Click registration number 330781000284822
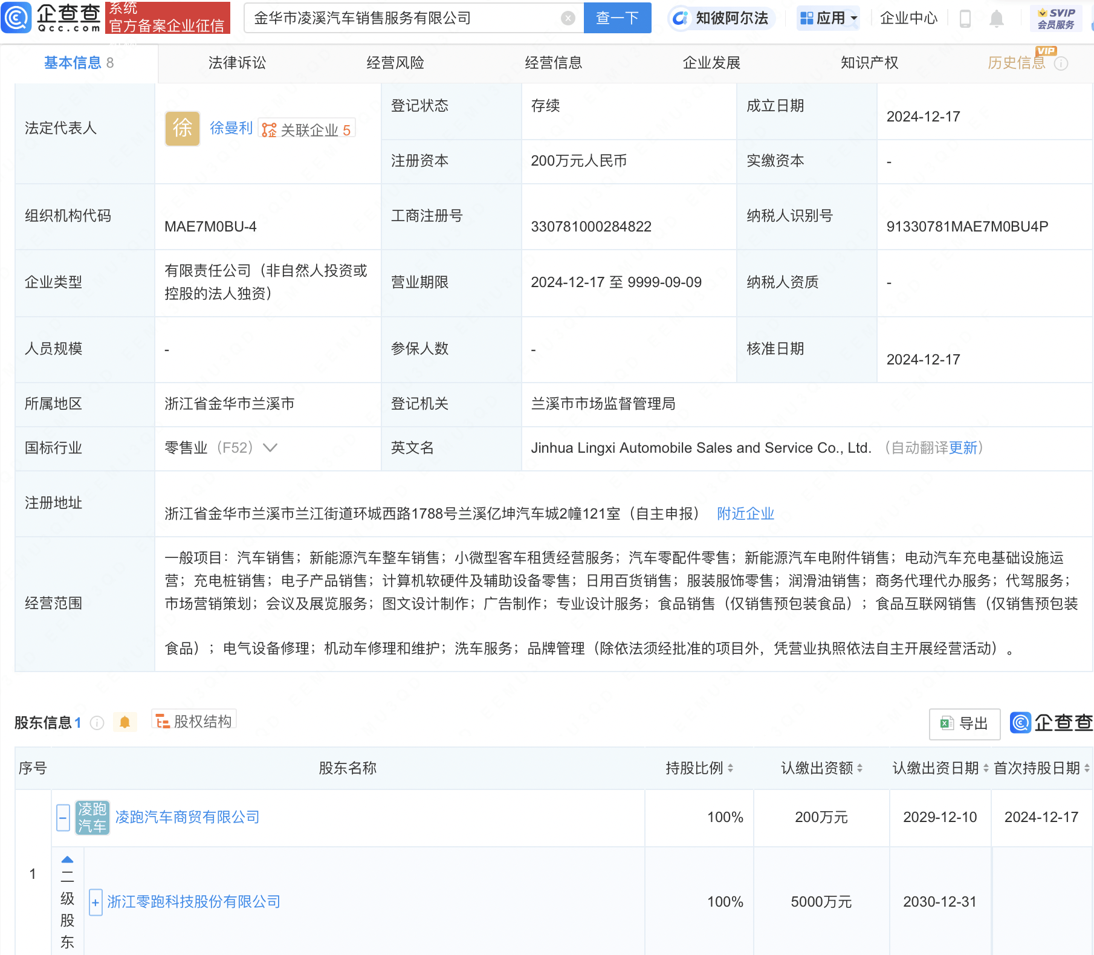Viewport: 1094px width, 955px height. tap(591, 227)
